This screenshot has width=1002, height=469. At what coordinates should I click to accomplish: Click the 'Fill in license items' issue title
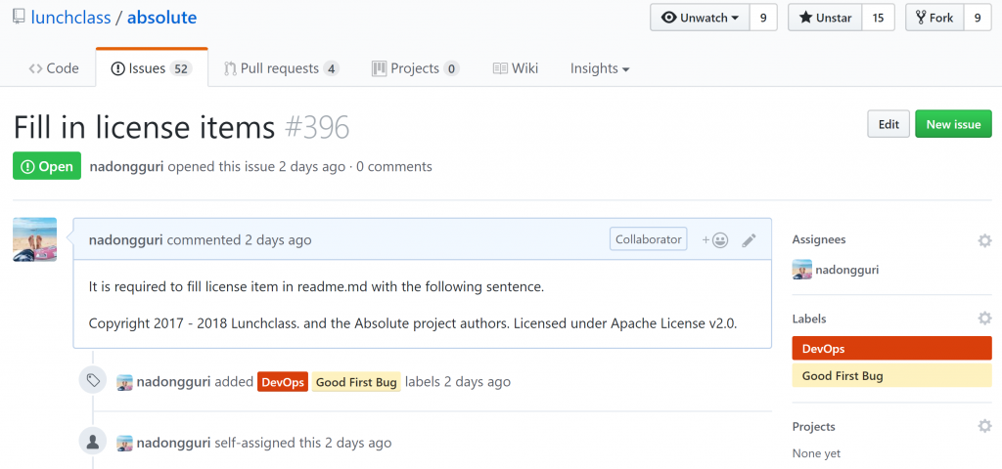tap(144, 127)
